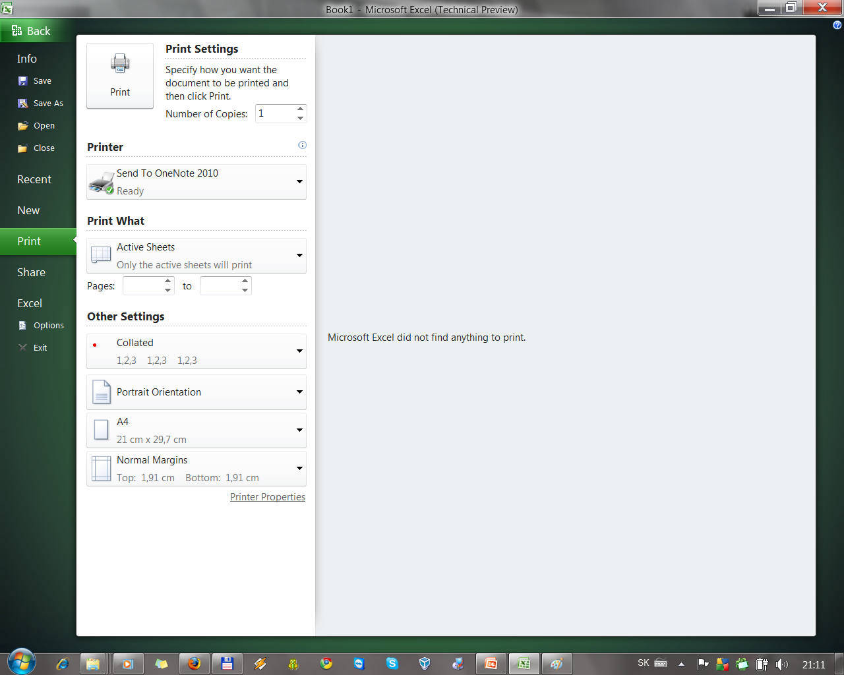Viewport: 844px width, 675px height.
Task: Click the Pages from input field
Action: tap(142, 285)
